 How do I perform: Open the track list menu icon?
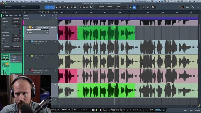point(3,12)
